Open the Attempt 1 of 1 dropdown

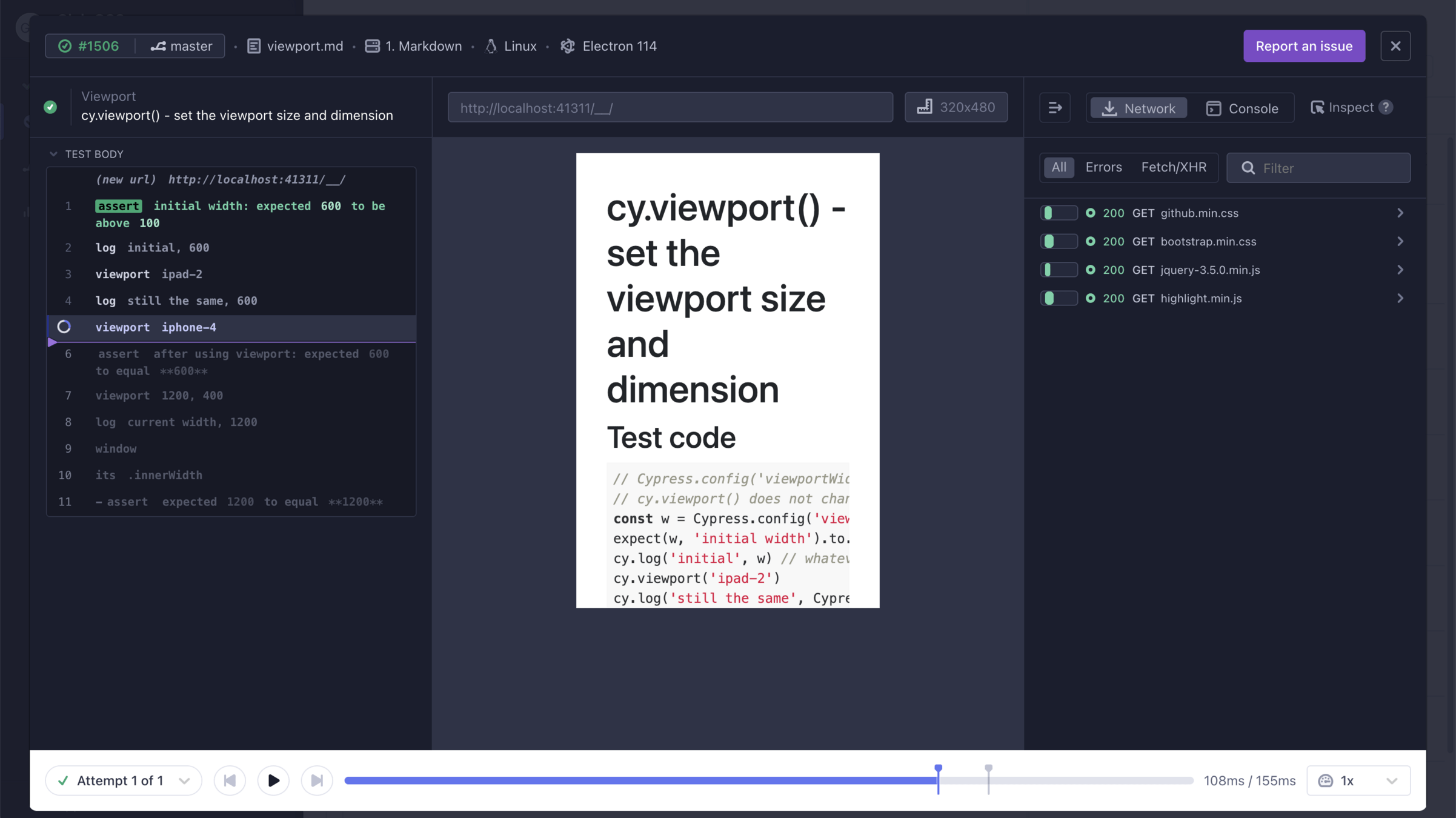pos(124,780)
